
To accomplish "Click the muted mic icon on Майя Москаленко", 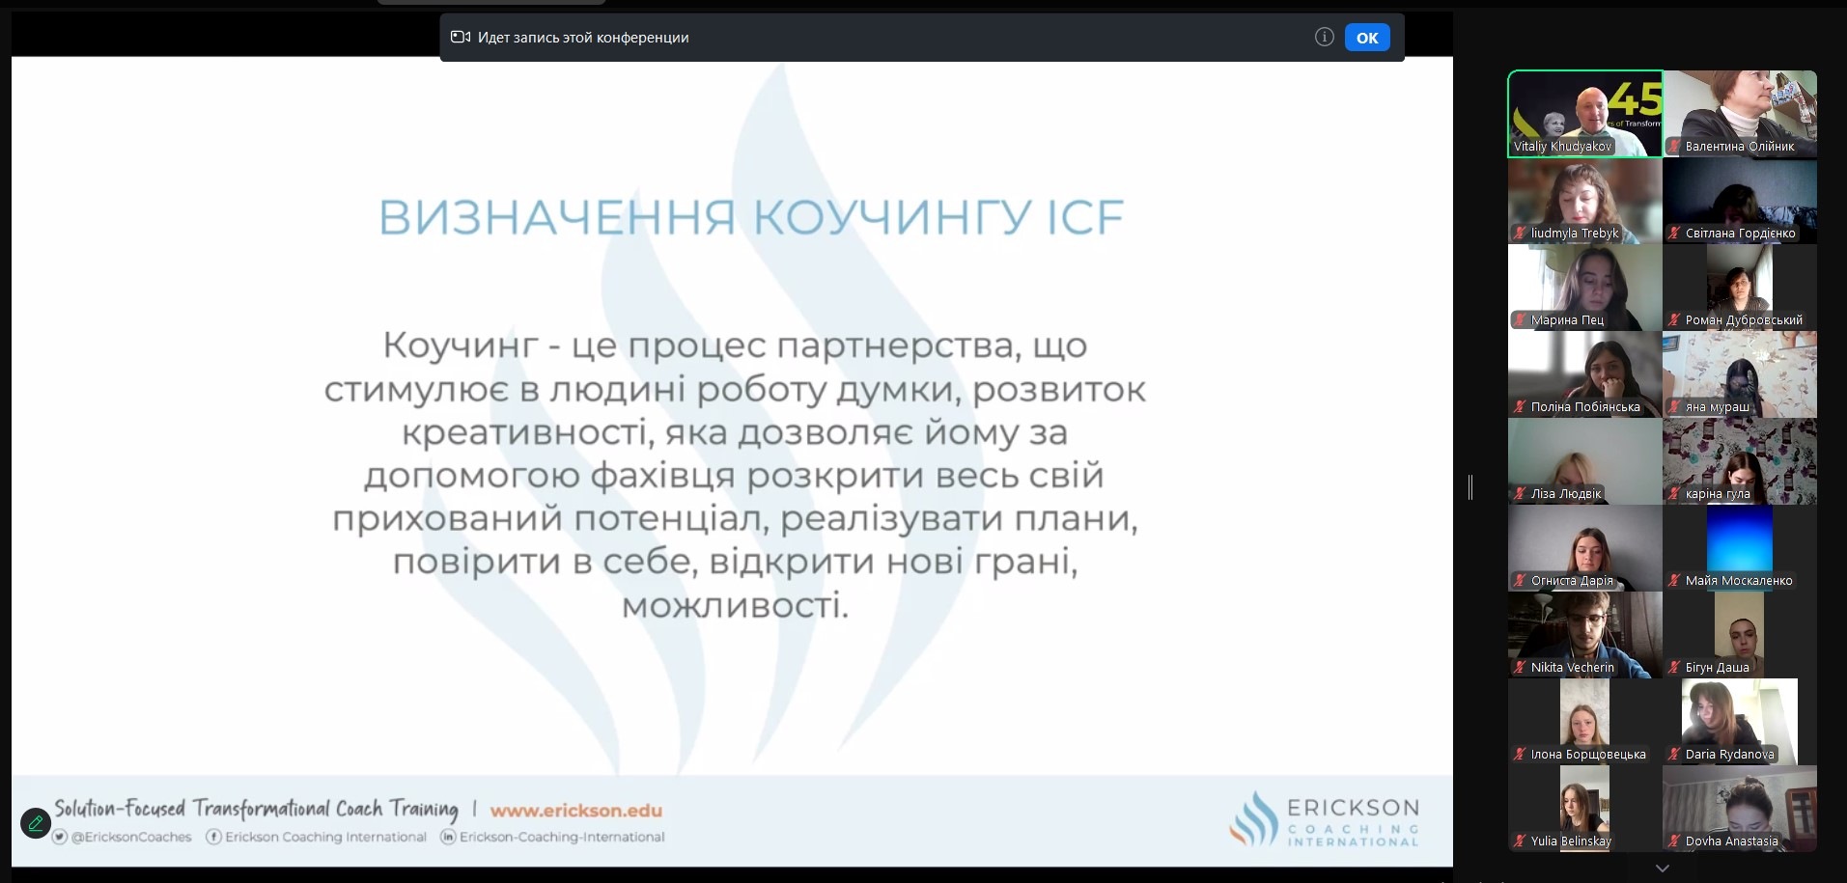I will pyautogui.click(x=1674, y=581).
